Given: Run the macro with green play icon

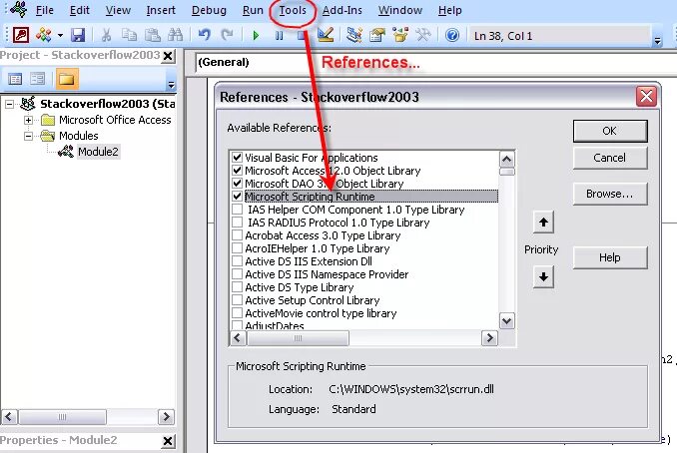Looking at the screenshot, I should pos(256,35).
